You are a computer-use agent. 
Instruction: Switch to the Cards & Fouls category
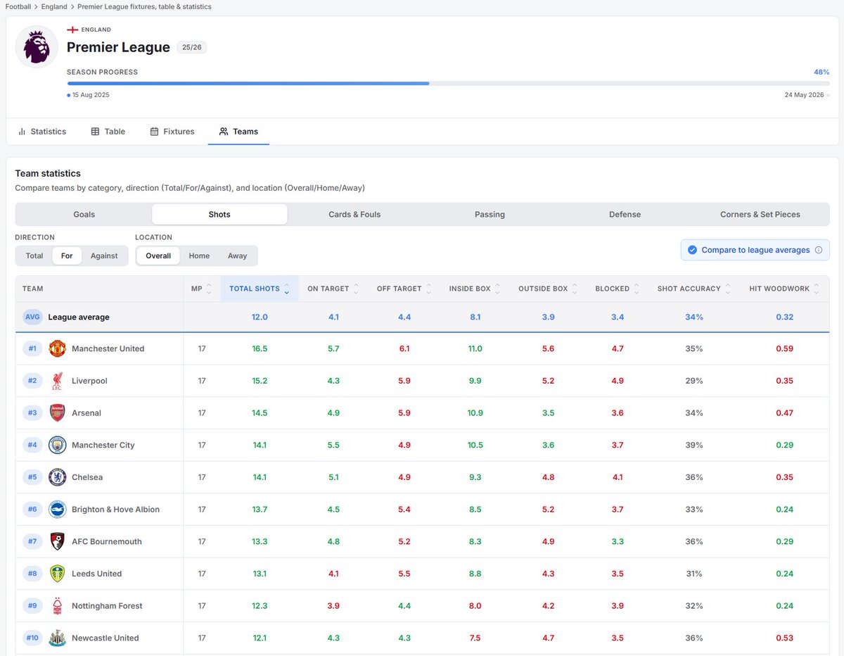tap(354, 215)
